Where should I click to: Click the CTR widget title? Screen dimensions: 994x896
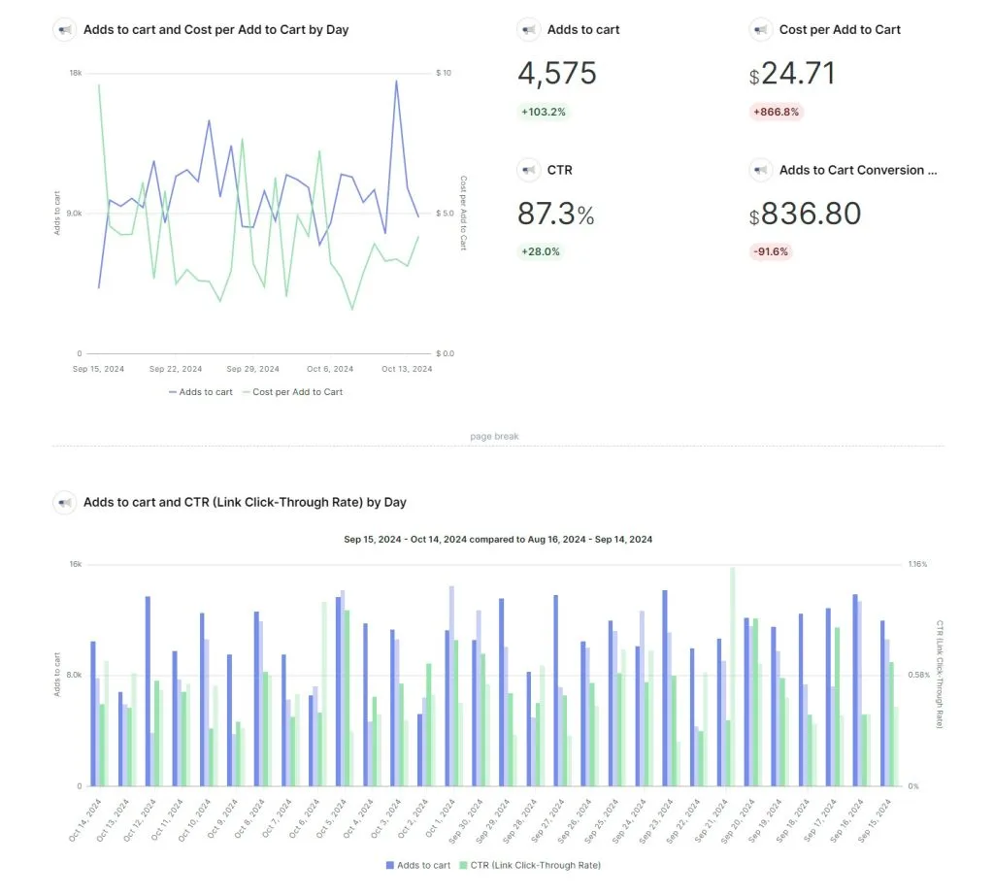(560, 170)
